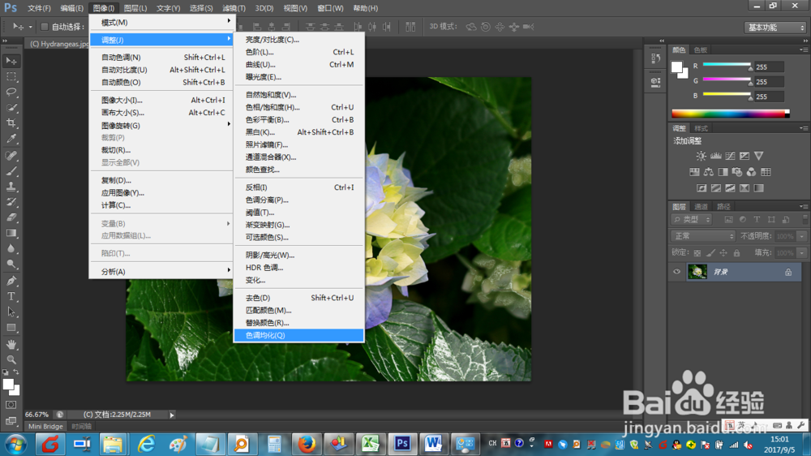Open the 正常 blend mode dropdown
The height and width of the screenshot is (456, 811).
click(x=703, y=236)
